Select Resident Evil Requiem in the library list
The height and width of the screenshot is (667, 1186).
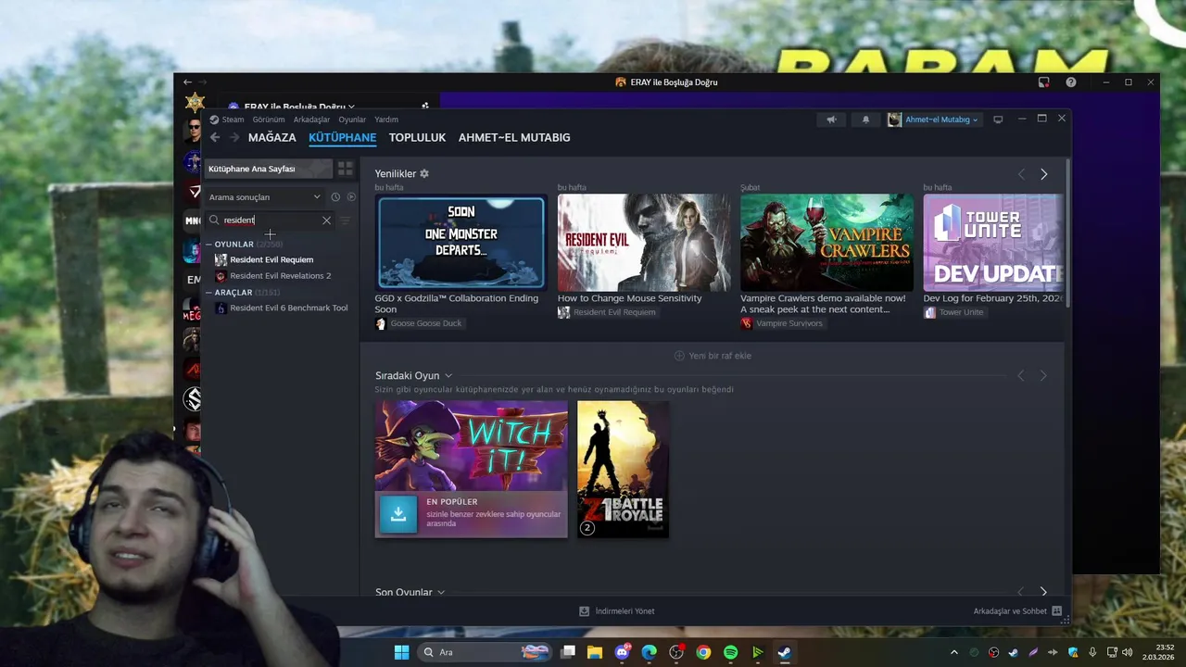click(x=271, y=259)
